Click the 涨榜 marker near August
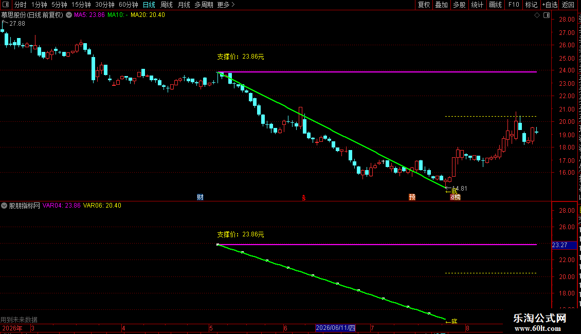This screenshot has width=581, height=334. click(455, 197)
